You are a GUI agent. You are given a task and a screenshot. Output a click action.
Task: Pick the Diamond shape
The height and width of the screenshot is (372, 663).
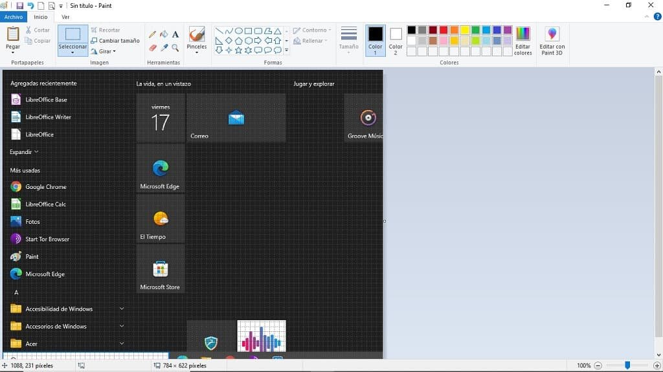[229, 41]
